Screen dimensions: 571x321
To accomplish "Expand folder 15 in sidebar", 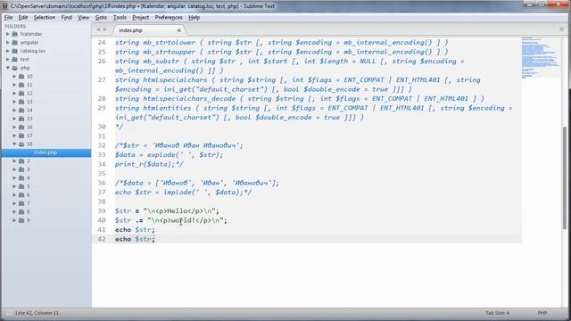I will tap(14, 119).
